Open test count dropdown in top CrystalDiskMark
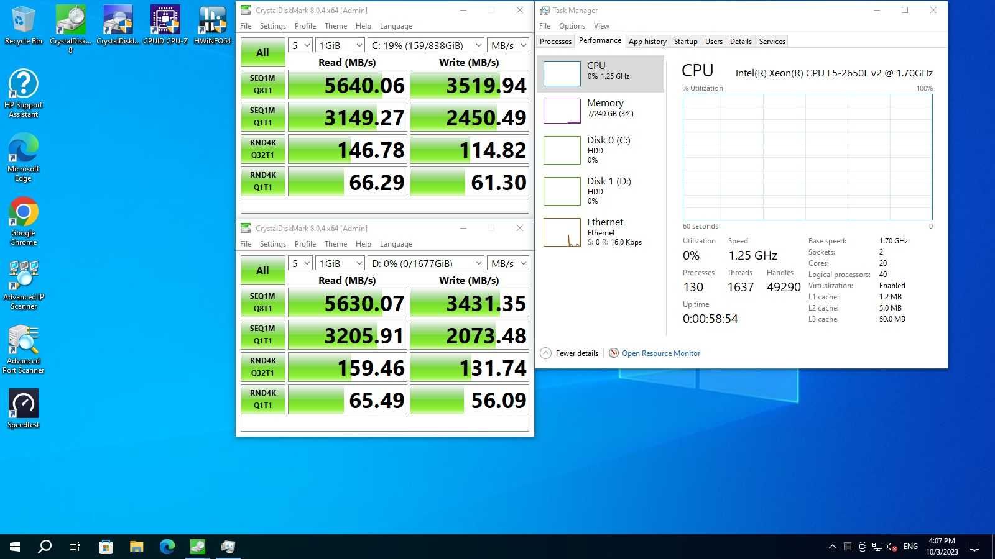 300,45
